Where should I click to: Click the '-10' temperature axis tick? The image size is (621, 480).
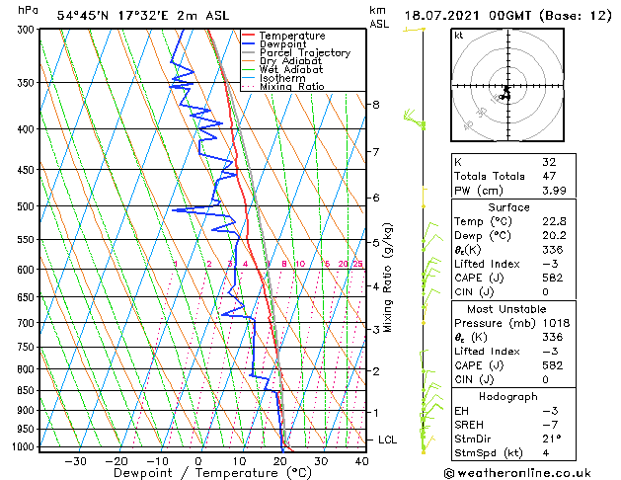coord(158,461)
